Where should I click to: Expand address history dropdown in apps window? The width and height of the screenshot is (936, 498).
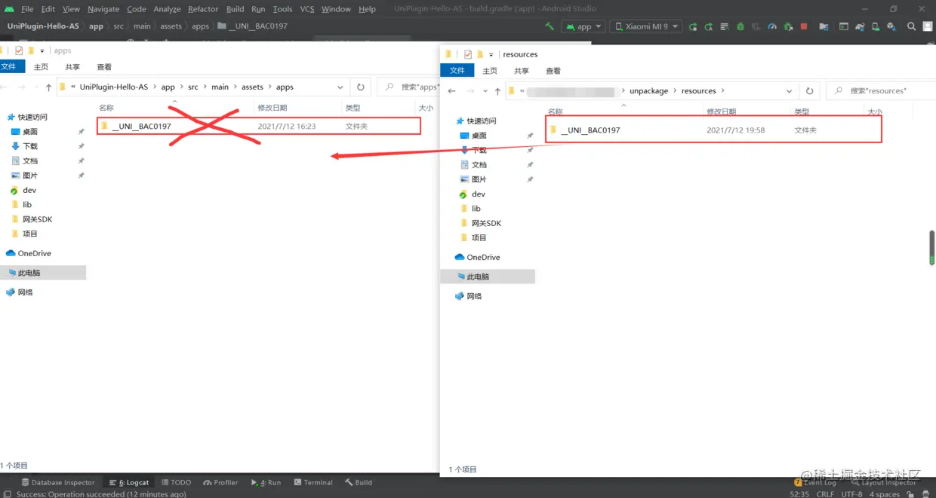(x=340, y=87)
